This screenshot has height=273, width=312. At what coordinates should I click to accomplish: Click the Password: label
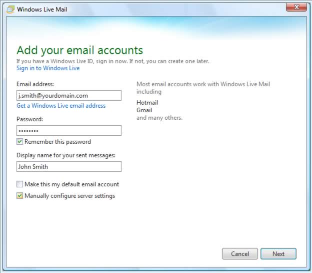click(29, 119)
